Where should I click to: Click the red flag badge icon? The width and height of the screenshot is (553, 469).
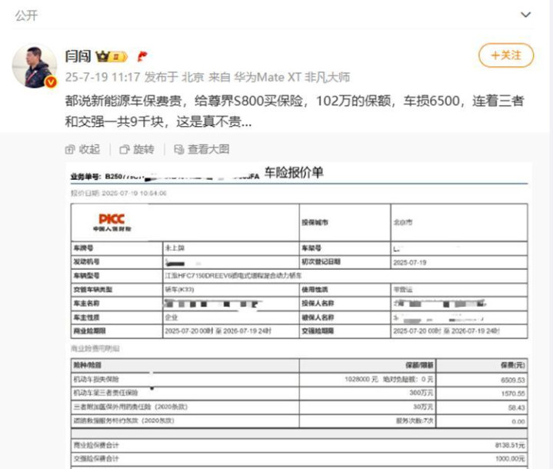[x=142, y=56]
